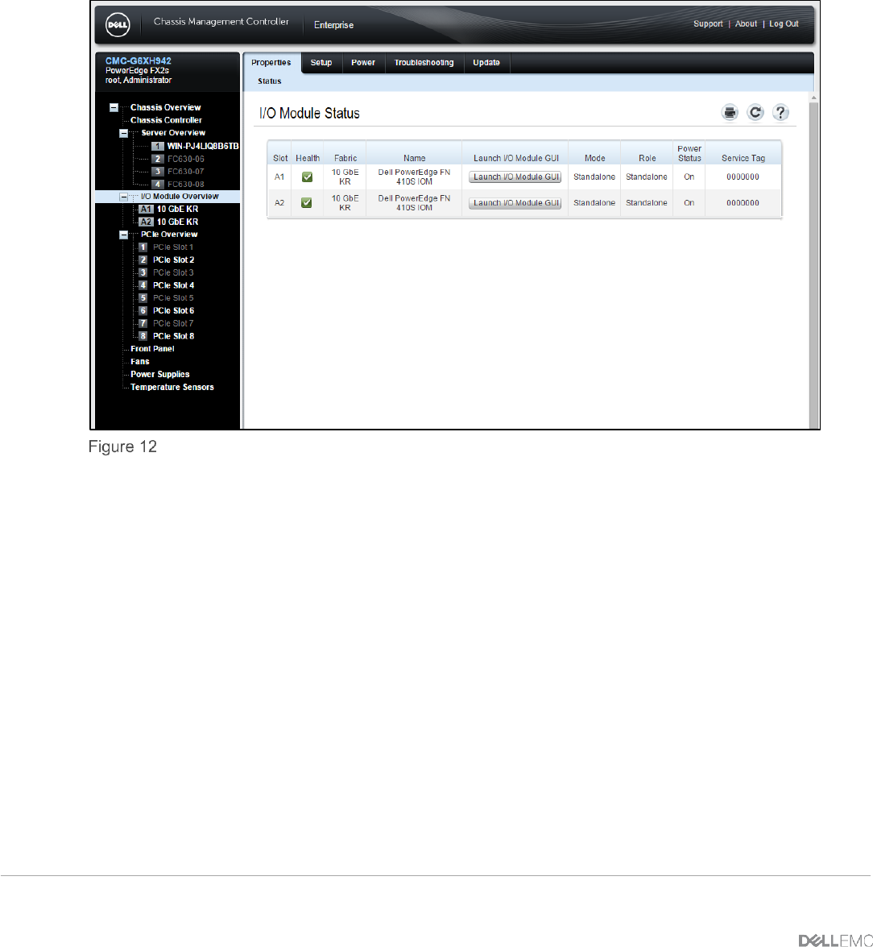Print the I/O Module Status page

click(730, 112)
